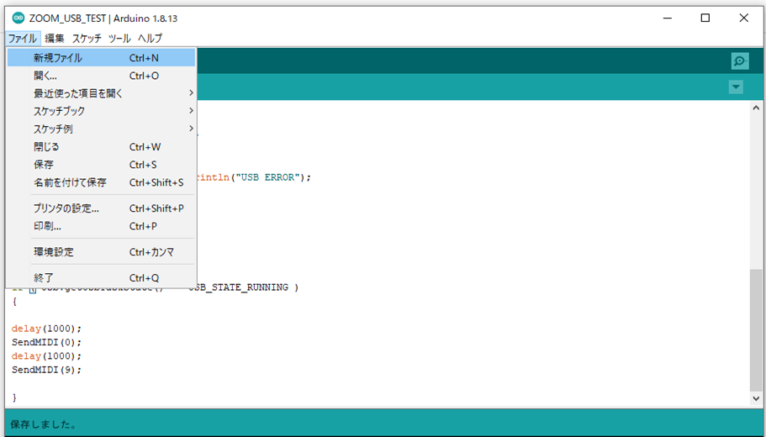
Task: Open the ツール menu
Action: 119,39
